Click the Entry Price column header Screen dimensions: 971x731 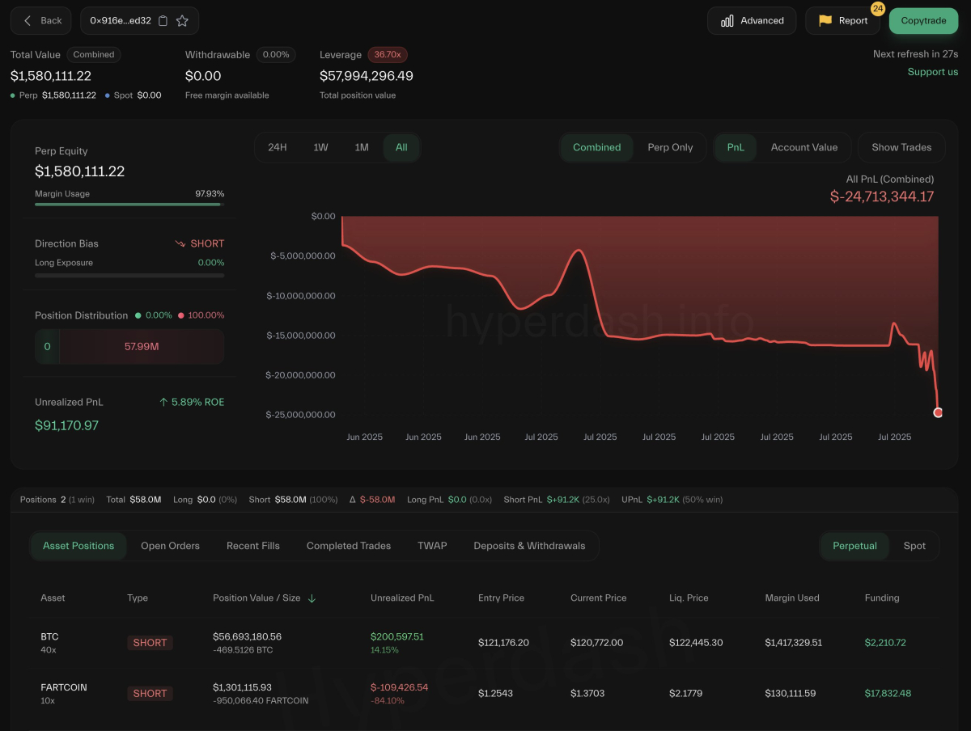(501, 598)
